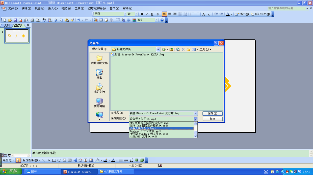Open the 保存位置 folder location dropdown
The width and height of the screenshot is (313, 175).
tap(158, 49)
